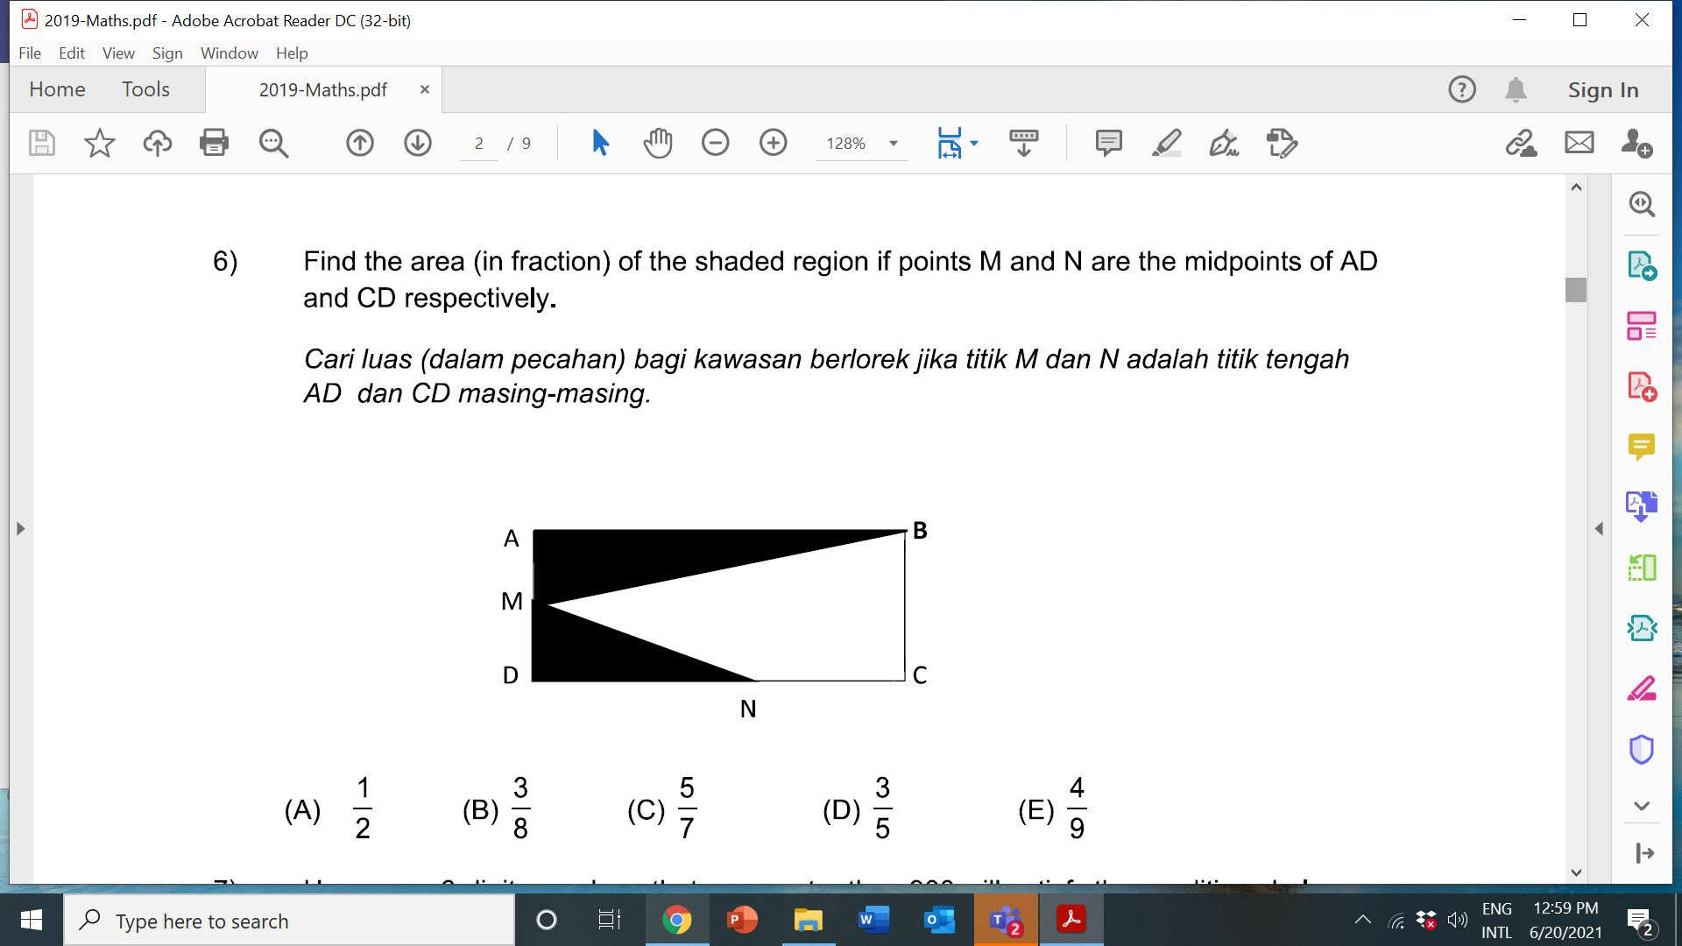Click the vertical scrollbar thumb
The width and height of the screenshot is (1682, 946).
coord(1575,289)
